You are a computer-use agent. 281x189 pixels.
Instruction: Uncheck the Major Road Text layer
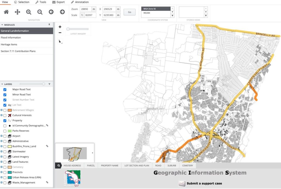point(5,89)
